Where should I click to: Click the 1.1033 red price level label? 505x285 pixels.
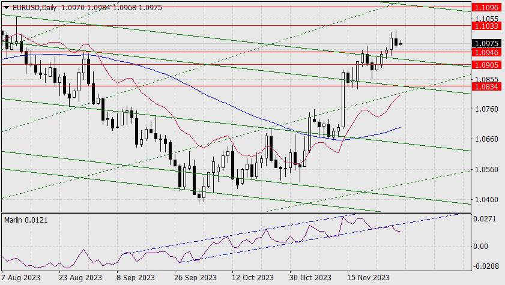486,26
